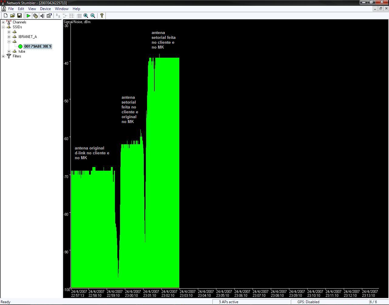Restore down the Network Stumbler main window

click(x=371, y=2)
